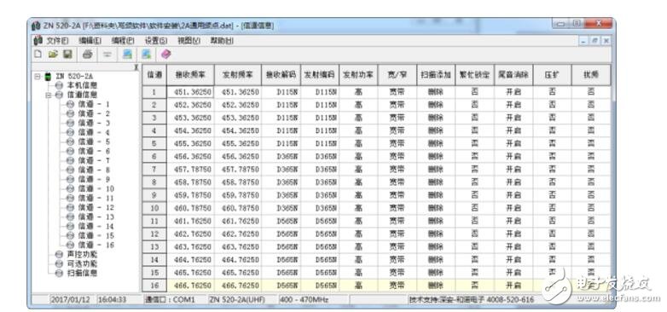Collapse the 信道信息 tree branch

pyautogui.click(x=49, y=95)
